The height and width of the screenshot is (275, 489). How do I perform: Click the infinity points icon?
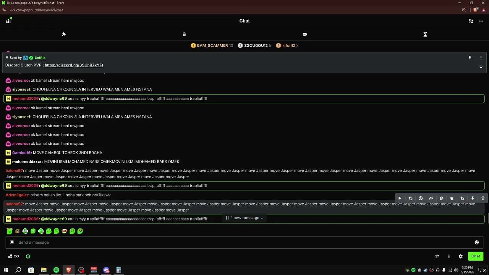click(16, 256)
